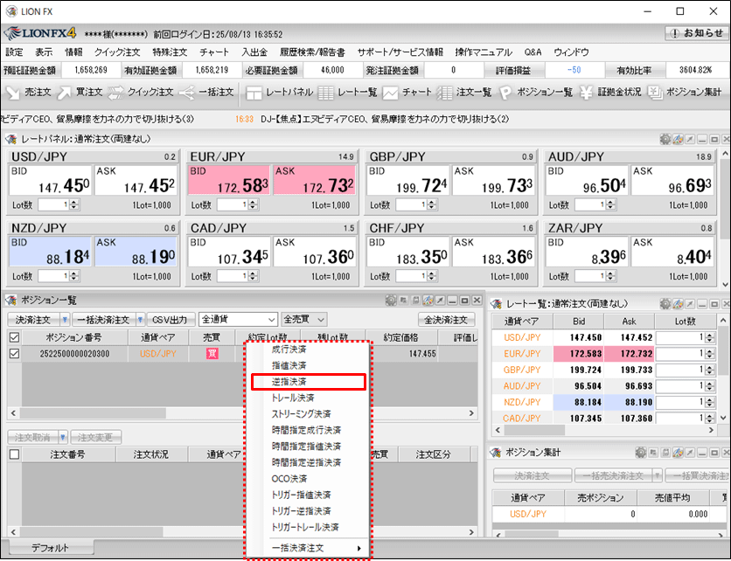731x561 pixels.
Task: Click gear settings icon in レート一覧 panel
Action: (x=665, y=303)
